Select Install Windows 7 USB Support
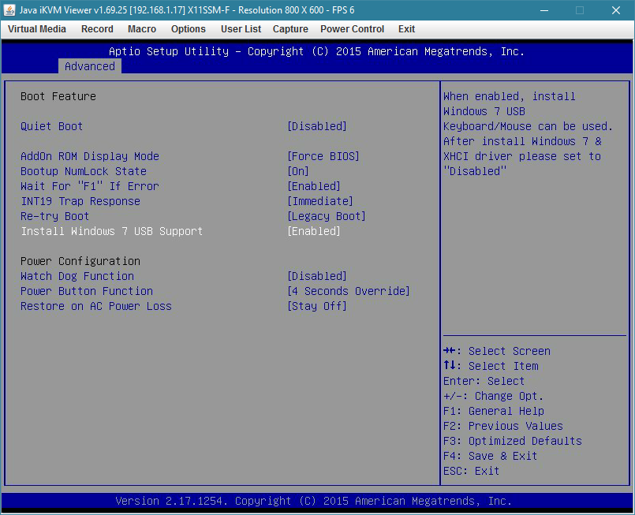 (x=112, y=231)
